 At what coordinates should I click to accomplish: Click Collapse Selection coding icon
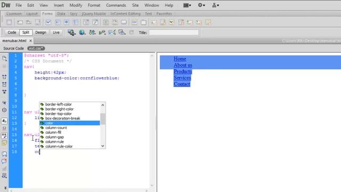[4, 84]
